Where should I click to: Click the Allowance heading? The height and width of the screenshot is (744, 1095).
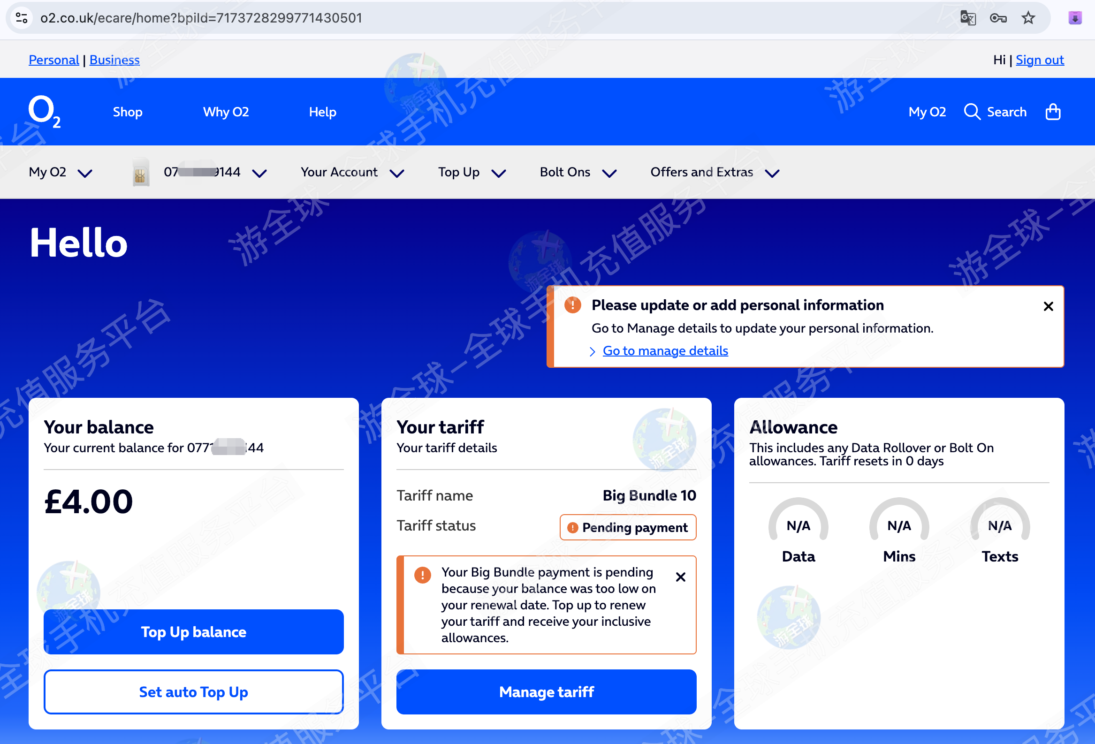pos(793,427)
